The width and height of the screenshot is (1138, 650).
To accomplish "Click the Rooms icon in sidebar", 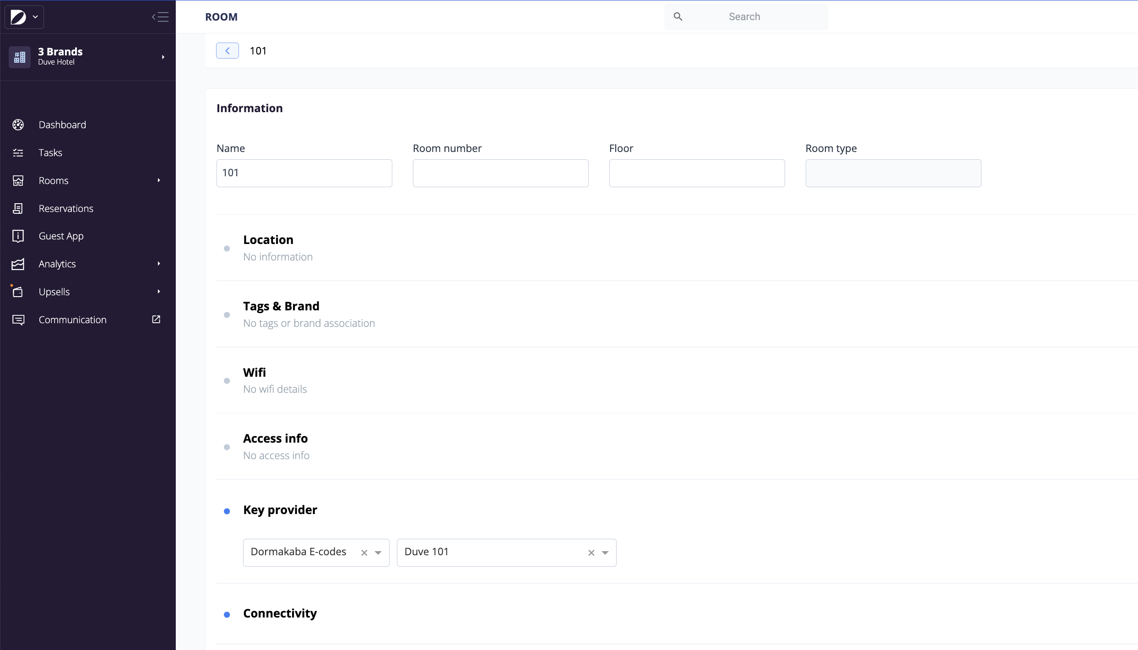I will [x=18, y=180].
